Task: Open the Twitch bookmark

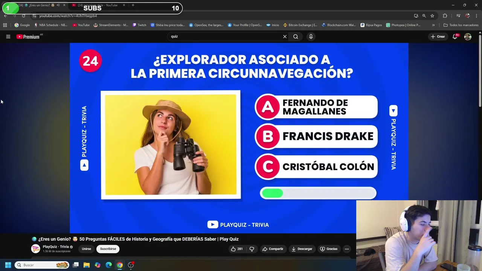Action: coord(139,25)
